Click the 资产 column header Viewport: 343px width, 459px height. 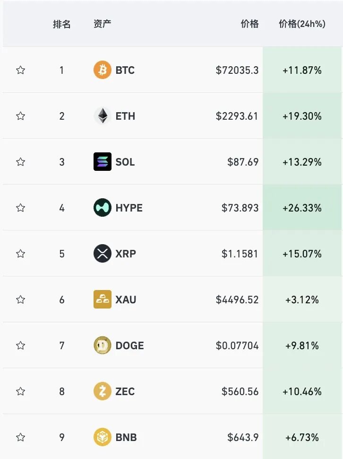(x=102, y=23)
